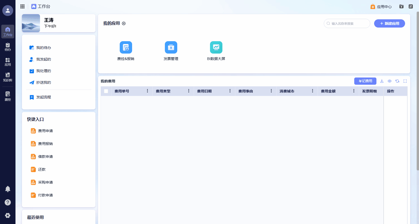Open the 费控 sidebar icon
The height and width of the screenshot is (224, 419).
[x=8, y=96]
